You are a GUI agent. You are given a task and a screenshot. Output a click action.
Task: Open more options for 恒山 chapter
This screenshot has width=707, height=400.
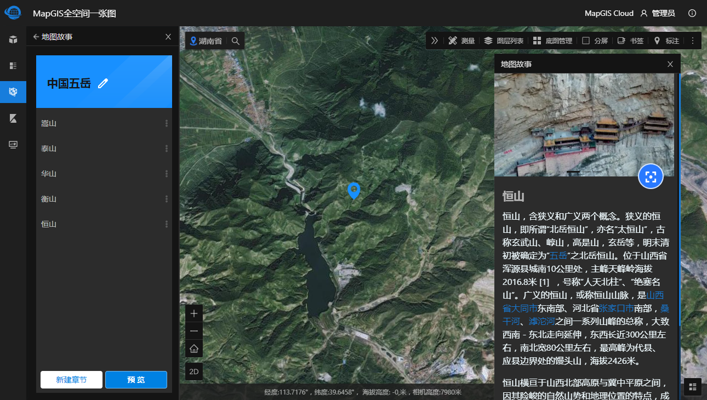click(x=167, y=224)
